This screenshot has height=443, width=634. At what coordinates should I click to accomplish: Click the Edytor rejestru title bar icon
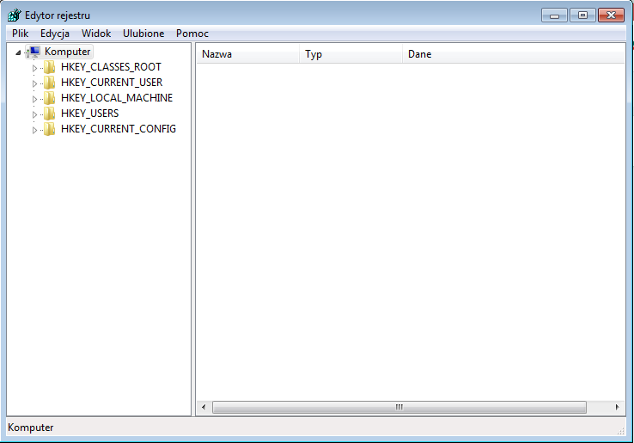point(15,15)
